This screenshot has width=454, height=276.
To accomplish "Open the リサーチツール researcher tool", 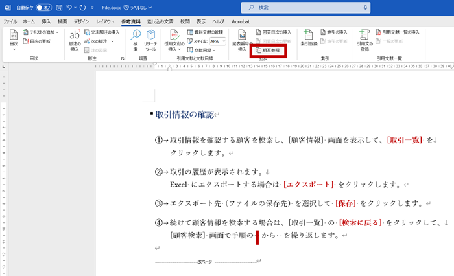I will coord(150,40).
